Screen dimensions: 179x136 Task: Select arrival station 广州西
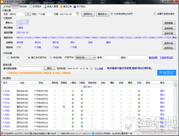(74, 47)
